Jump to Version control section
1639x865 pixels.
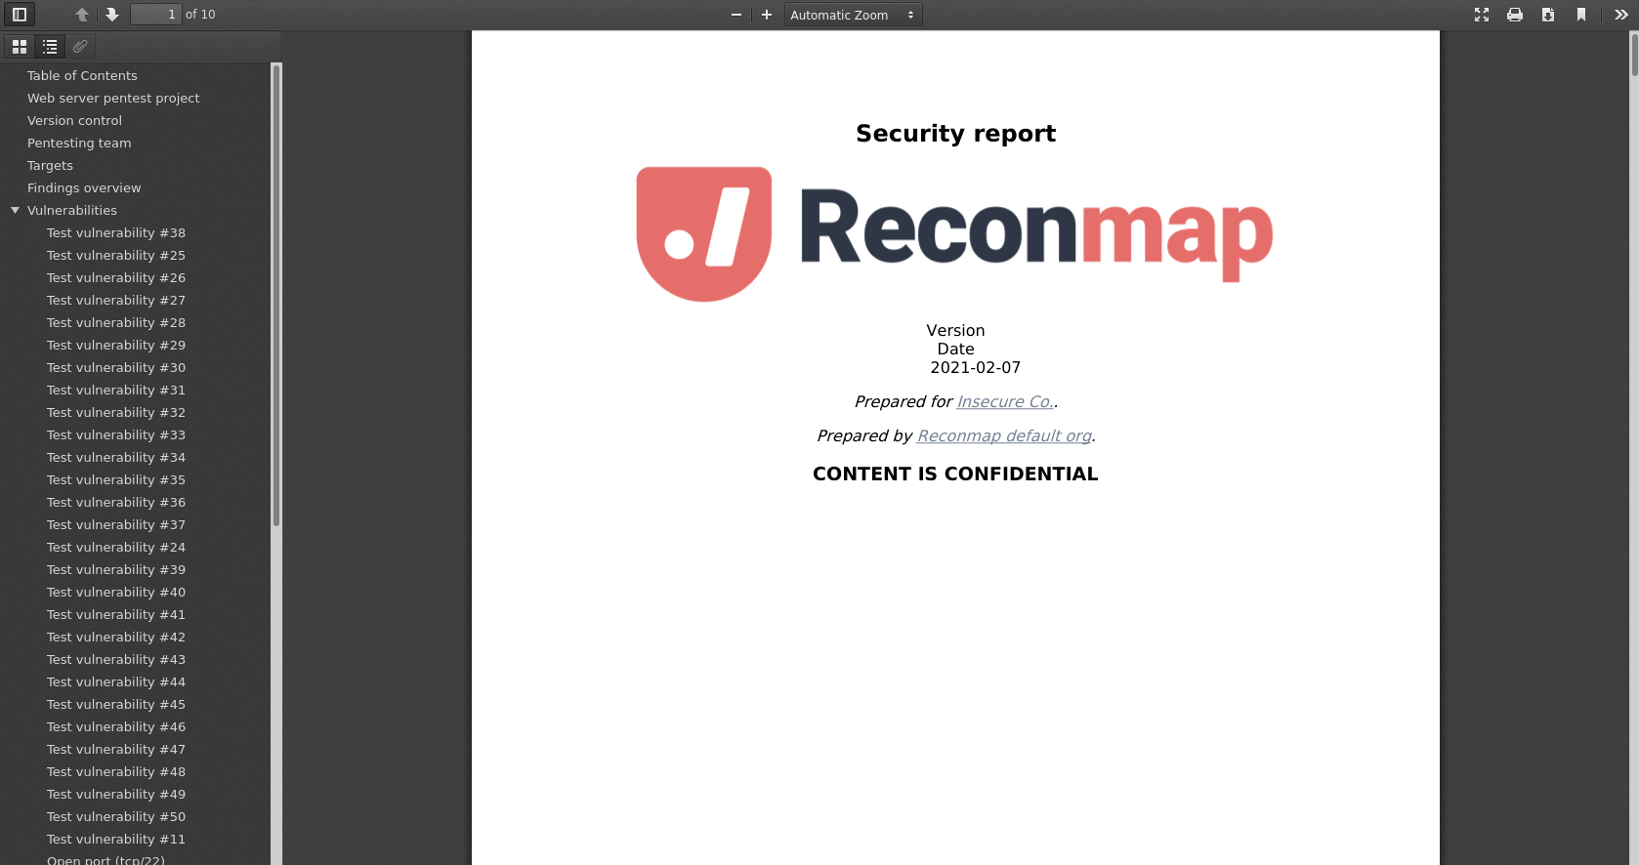click(74, 120)
